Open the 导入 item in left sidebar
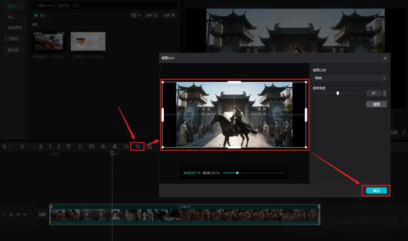The image size is (408, 241). click(x=11, y=17)
